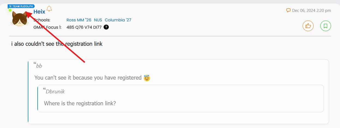Open the Ross MM '26 school link
The height and width of the screenshot is (128, 340).
79,20
